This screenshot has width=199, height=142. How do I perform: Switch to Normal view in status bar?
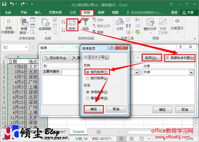click(121, 139)
